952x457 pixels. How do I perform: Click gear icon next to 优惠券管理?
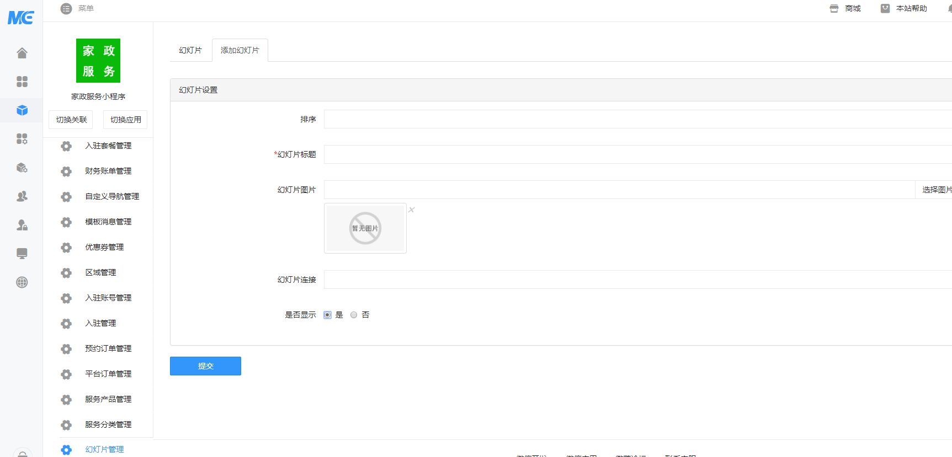tap(66, 248)
